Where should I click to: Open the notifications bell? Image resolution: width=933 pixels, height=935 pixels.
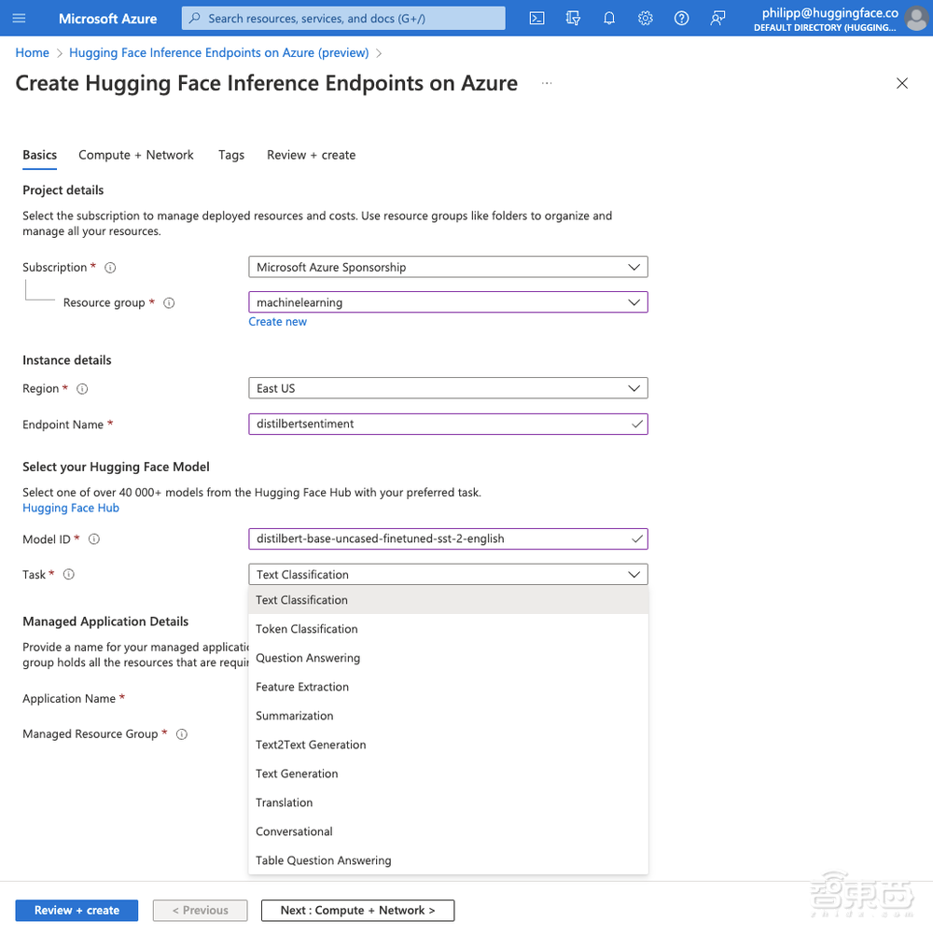[609, 18]
